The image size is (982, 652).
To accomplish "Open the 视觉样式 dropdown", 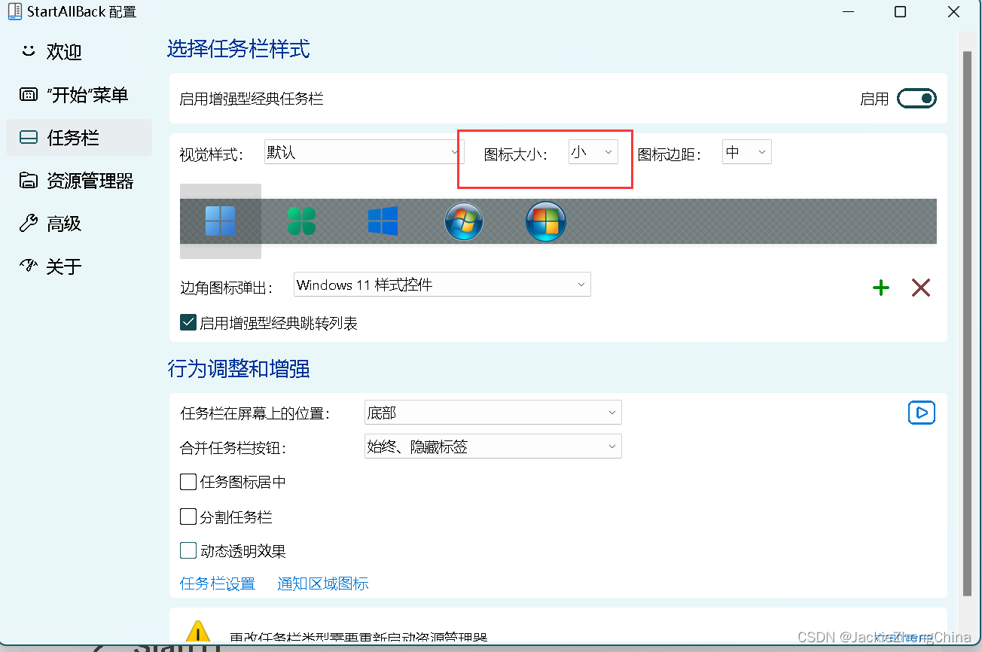I will [x=363, y=151].
